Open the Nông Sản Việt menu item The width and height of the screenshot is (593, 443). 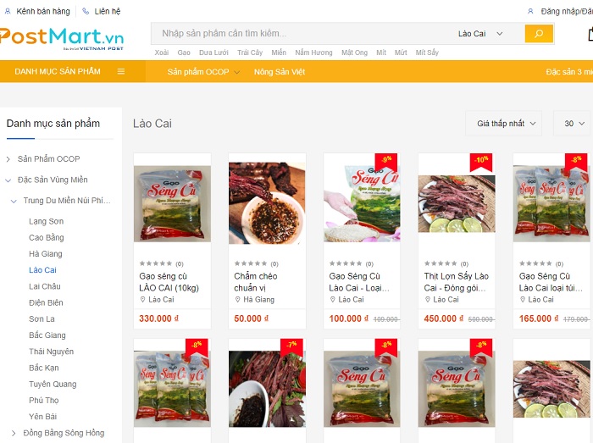[x=280, y=72]
